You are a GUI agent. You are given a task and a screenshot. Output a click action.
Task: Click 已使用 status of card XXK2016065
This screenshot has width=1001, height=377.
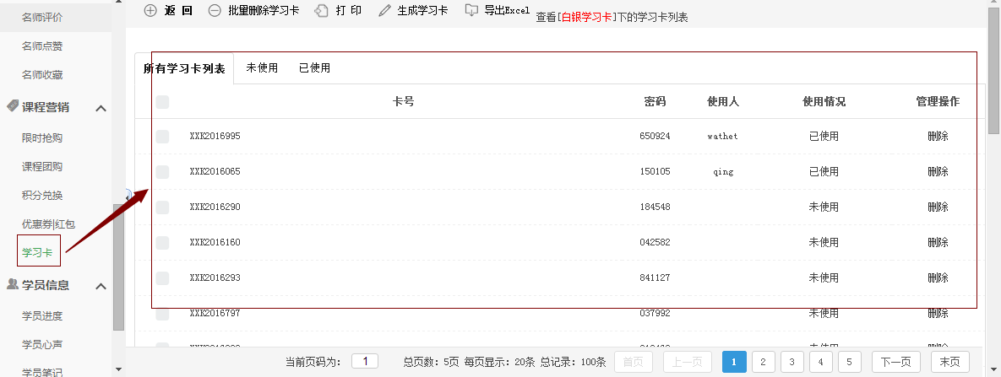pos(824,171)
